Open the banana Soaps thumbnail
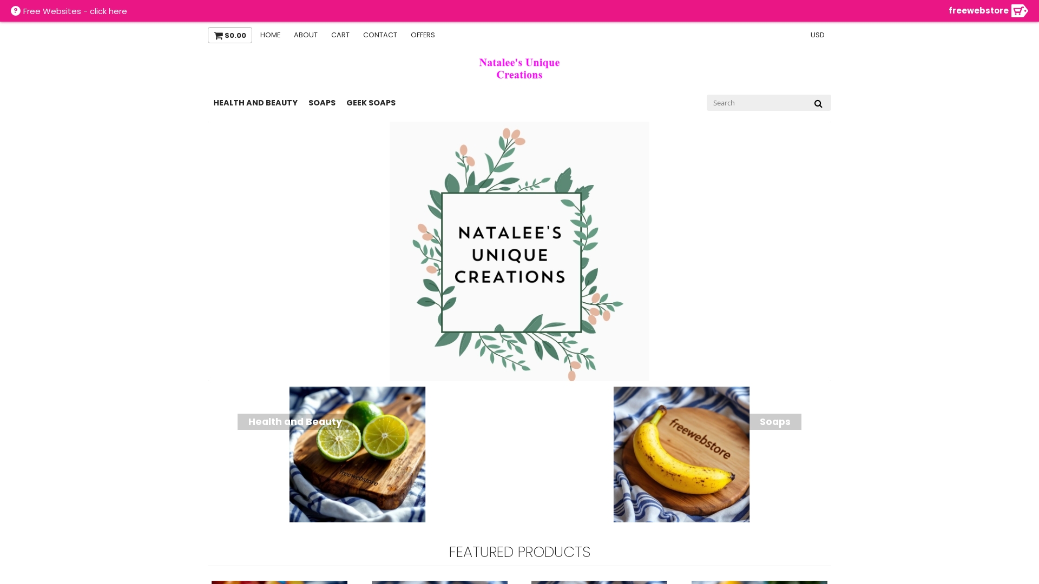Screen dimensions: 1039x584 [x=681, y=454]
